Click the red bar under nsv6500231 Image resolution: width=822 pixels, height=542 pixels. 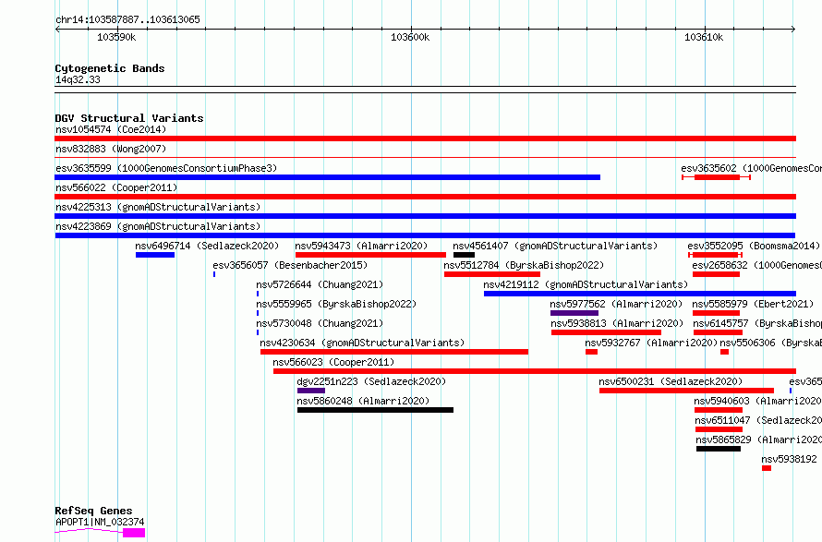687,391
